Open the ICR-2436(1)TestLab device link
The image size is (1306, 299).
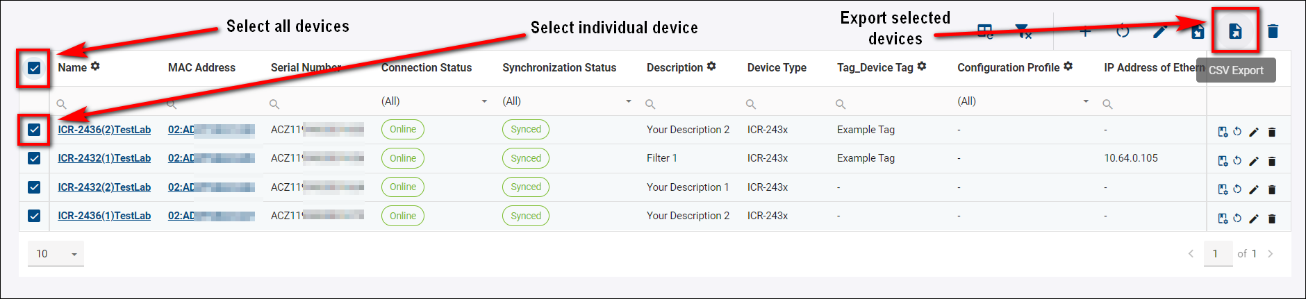coord(104,216)
